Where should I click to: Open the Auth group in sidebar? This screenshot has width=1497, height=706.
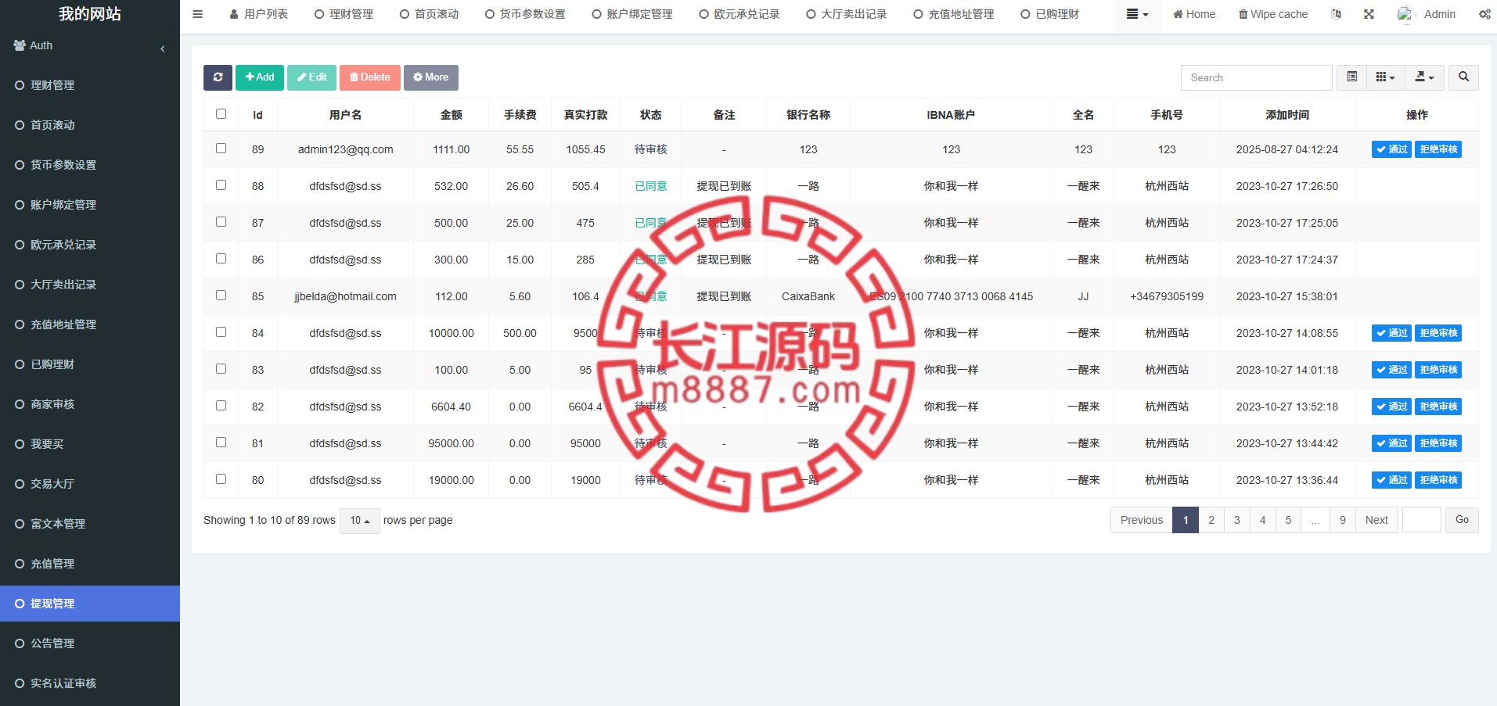click(90, 45)
